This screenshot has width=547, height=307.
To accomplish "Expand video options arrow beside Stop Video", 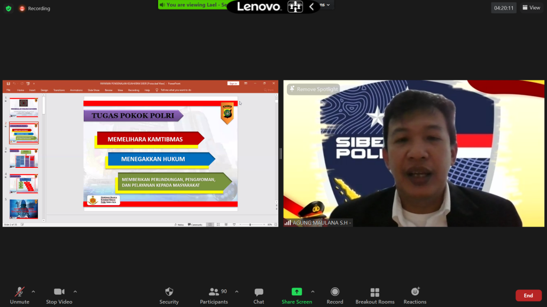I will pyautogui.click(x=75, y=292).
